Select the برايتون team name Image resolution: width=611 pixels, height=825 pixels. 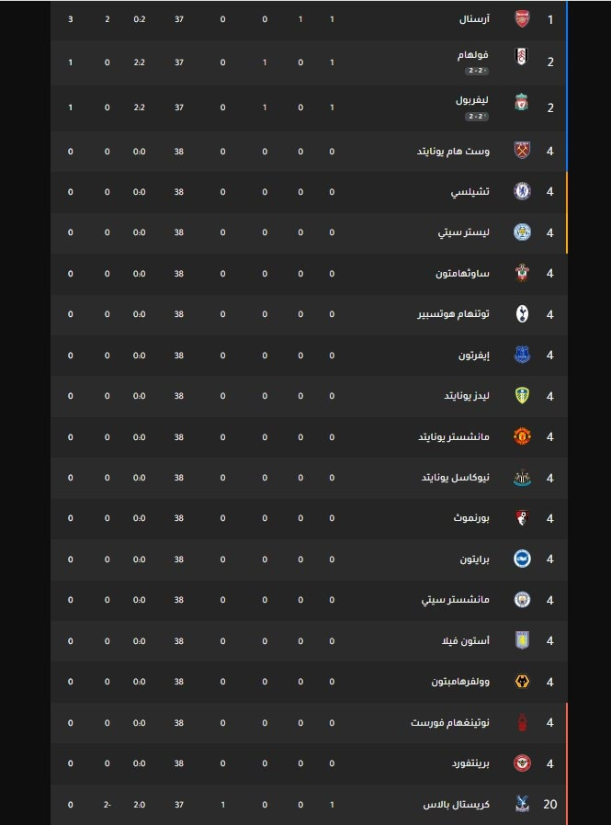[x=474, y=559]
